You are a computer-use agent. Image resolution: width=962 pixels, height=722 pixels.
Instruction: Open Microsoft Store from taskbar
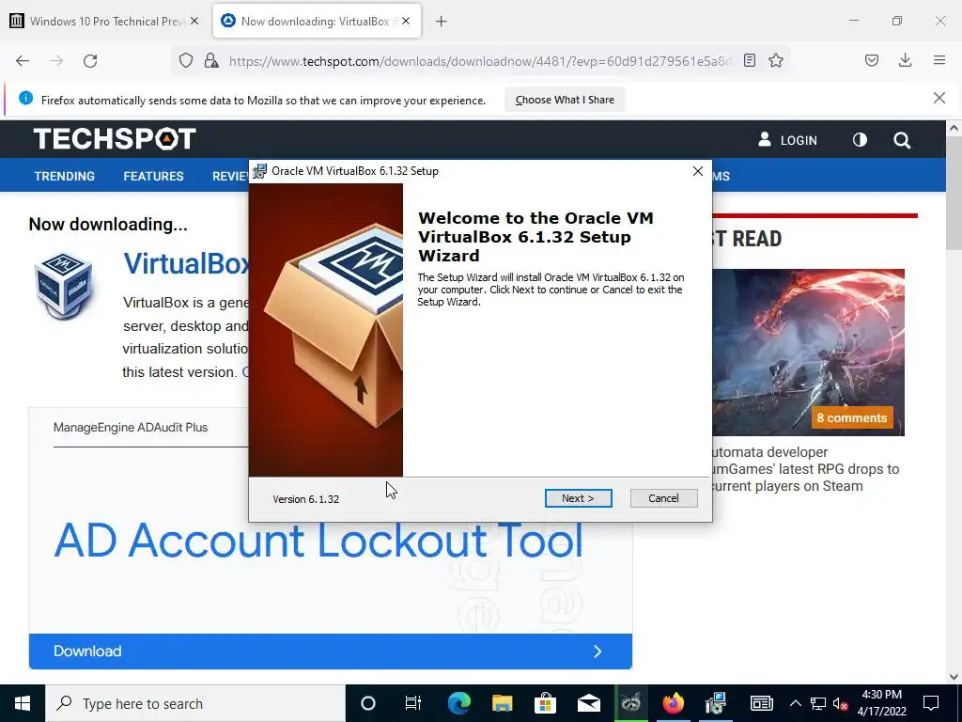[x=545, y=703]
